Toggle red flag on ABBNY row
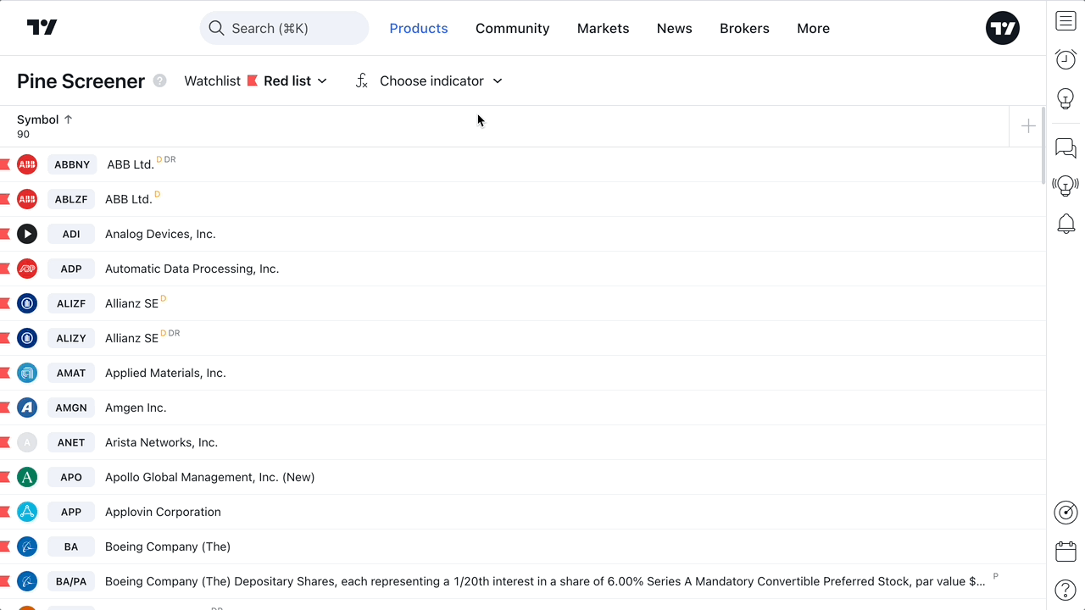 tap(5, 164)
